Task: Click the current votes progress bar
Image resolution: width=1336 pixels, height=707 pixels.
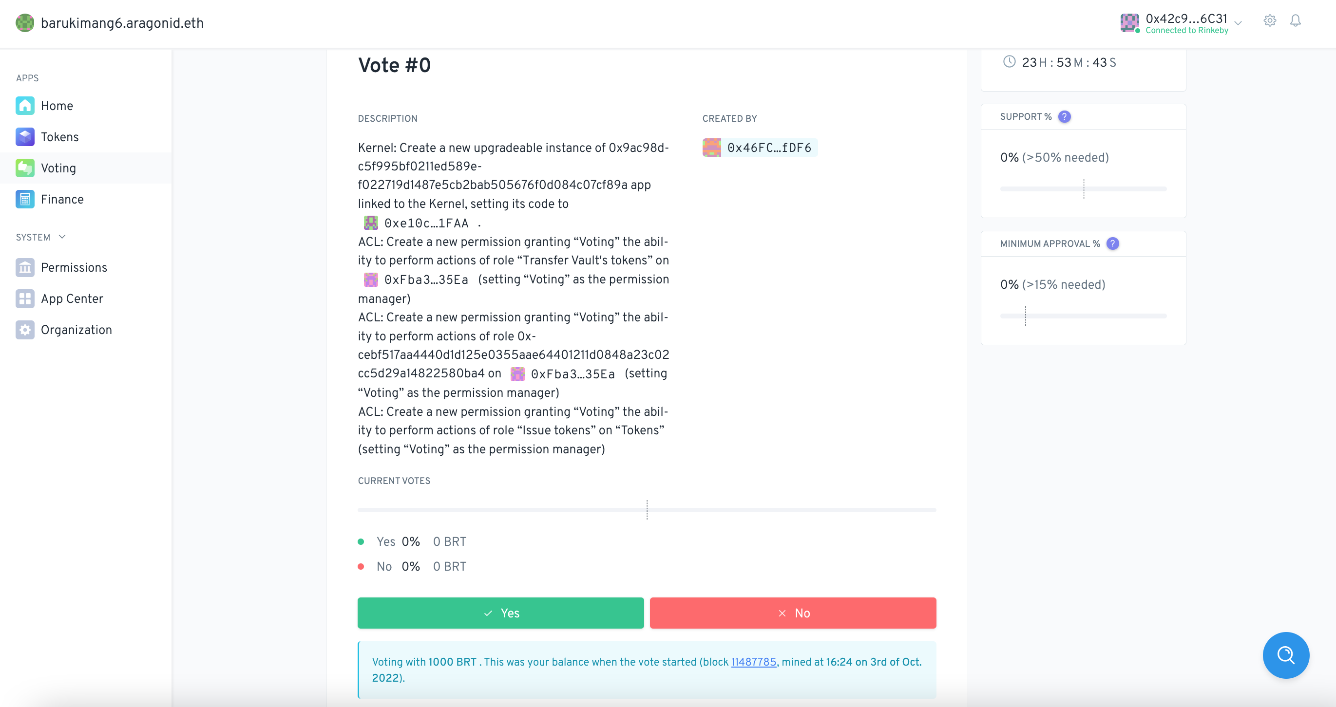Action: (x=646, y=510)
